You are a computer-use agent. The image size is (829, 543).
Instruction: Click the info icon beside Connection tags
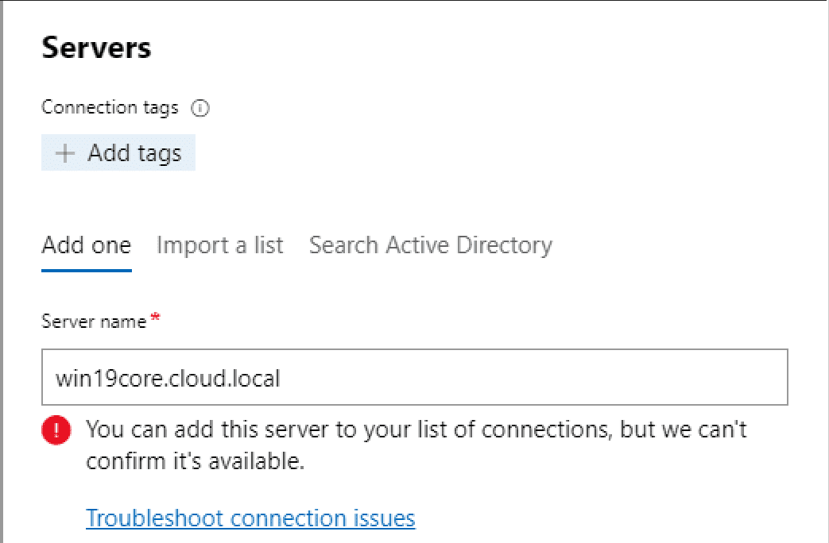201,108
